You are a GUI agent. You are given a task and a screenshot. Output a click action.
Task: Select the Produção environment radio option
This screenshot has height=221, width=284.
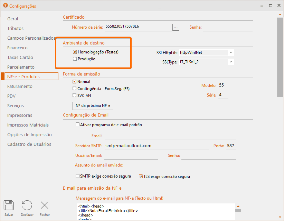(75, 59)
